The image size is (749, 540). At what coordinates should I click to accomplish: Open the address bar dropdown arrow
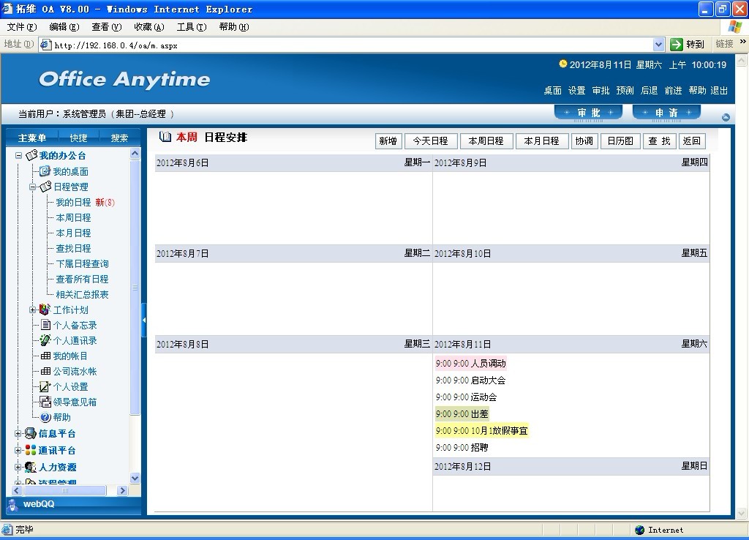(658, 45)
